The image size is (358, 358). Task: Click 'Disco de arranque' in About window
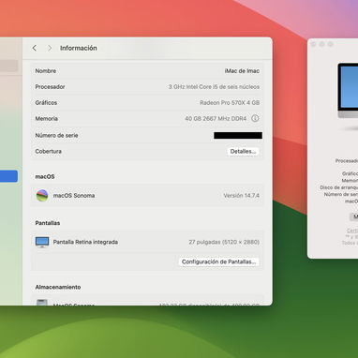(x=338, y=187)
